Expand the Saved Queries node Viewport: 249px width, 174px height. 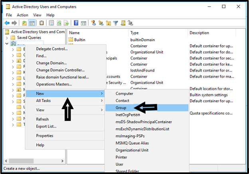(7, 38)
